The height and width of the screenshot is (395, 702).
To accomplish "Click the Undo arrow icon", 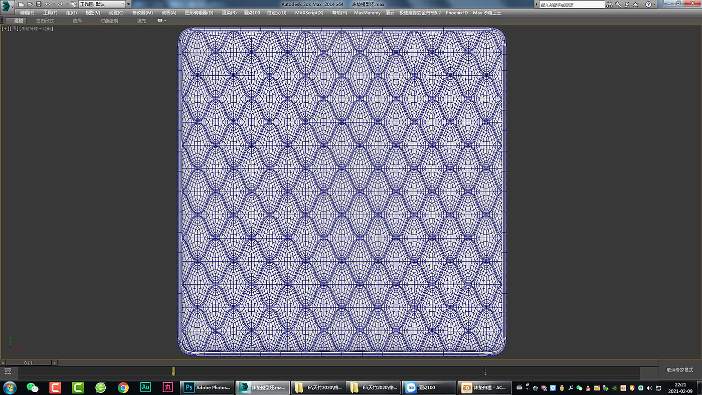I will coord(47,4).
